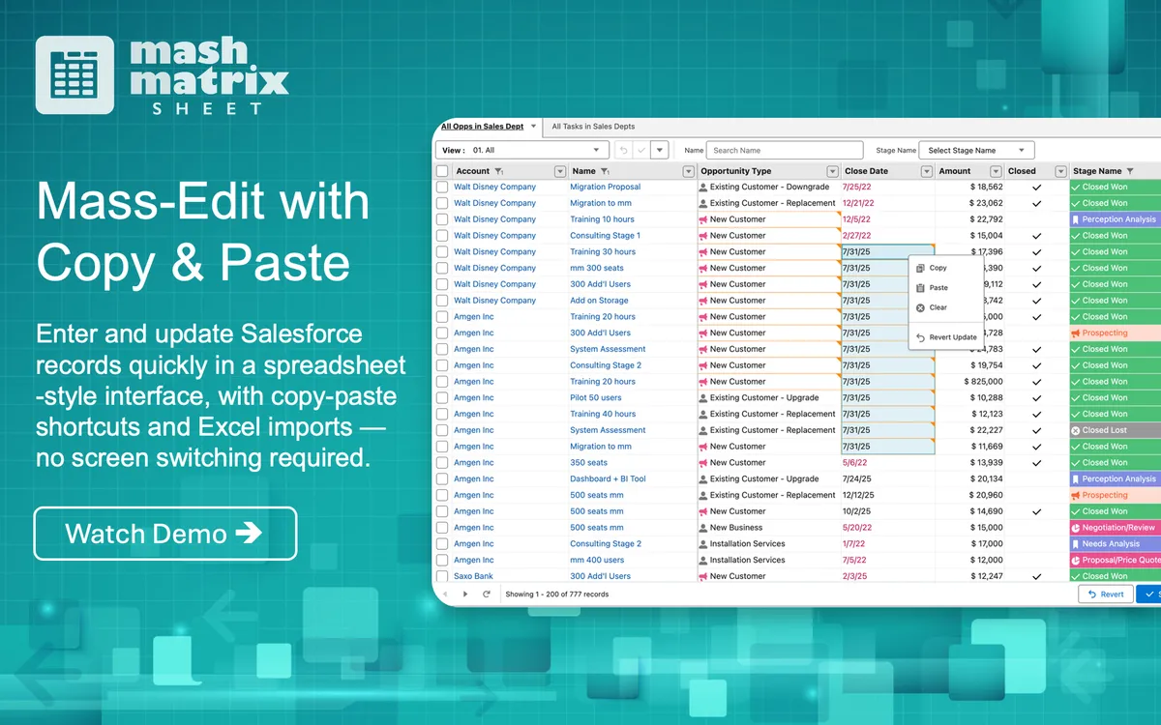Click Showing 1 - 200 of 777 records text
This screenshot has width=1161, height=725.
(x=557, y=594)
